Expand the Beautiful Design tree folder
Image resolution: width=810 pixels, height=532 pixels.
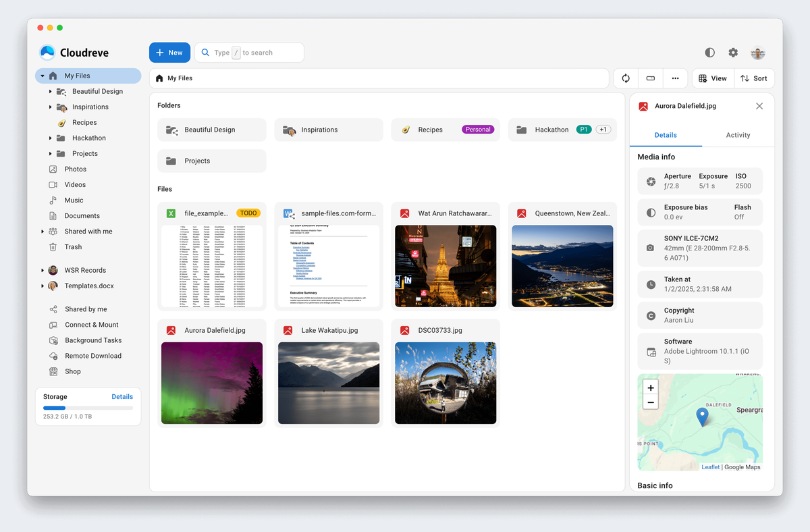tap(51, 91)
